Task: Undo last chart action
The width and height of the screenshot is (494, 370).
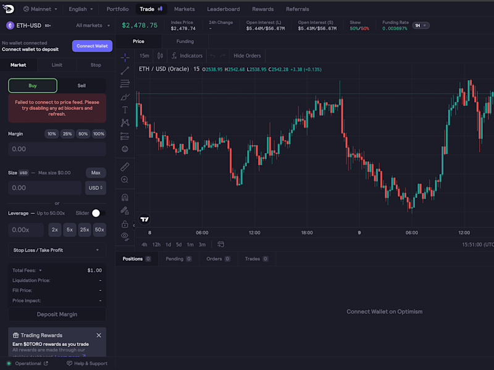Action: pos(212,55)
